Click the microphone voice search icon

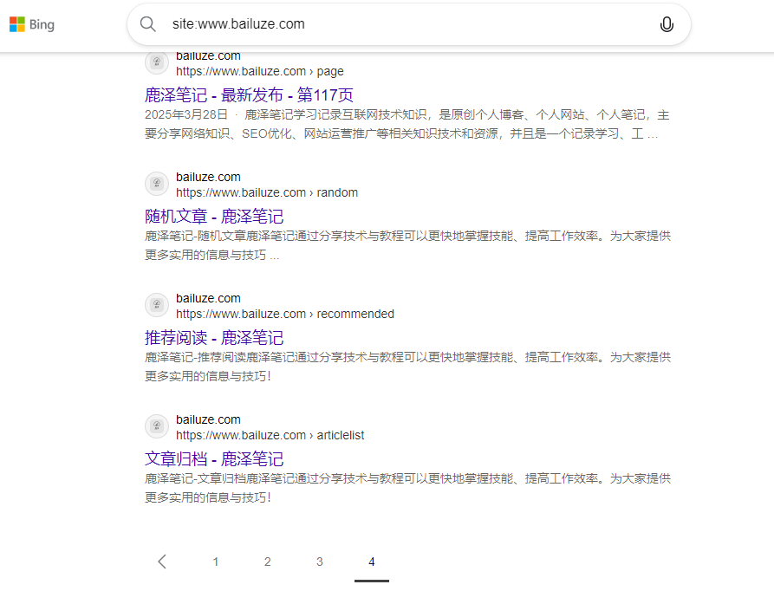point(666,23)
